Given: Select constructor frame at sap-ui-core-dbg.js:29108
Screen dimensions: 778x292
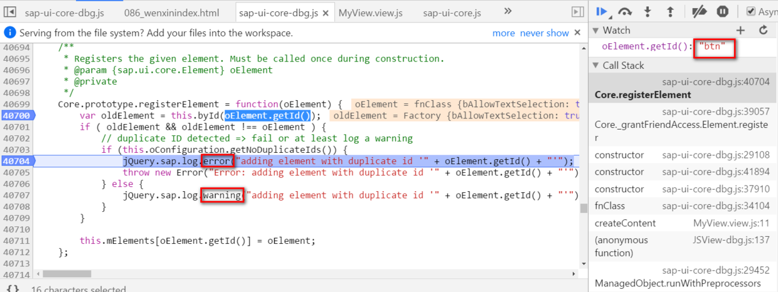Looking at the screenshot, I should click(683, 155).
